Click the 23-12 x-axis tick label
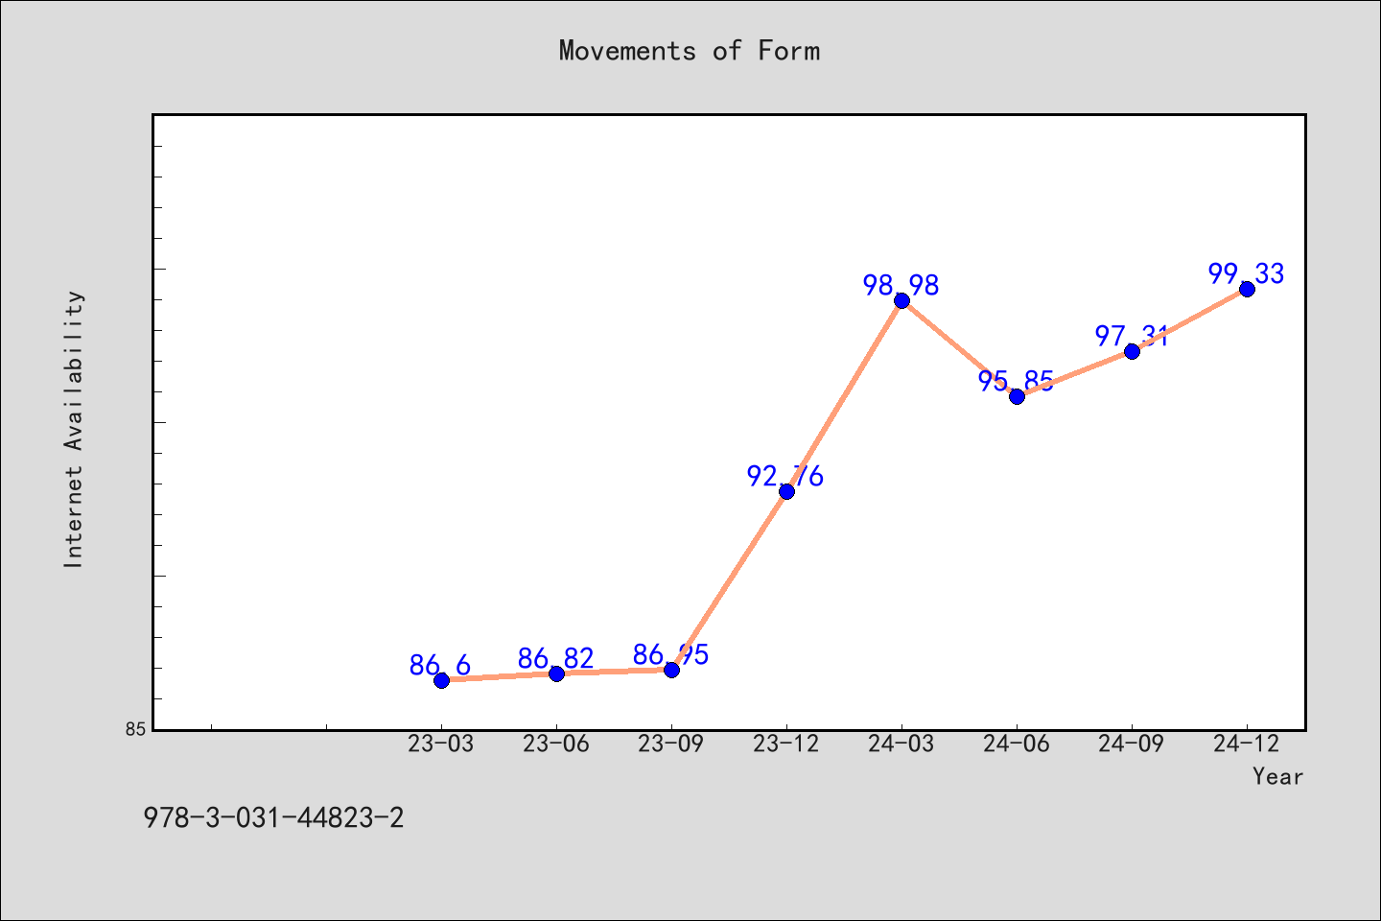This screenshot has height=921, width=1381. [x=786, y=744]
